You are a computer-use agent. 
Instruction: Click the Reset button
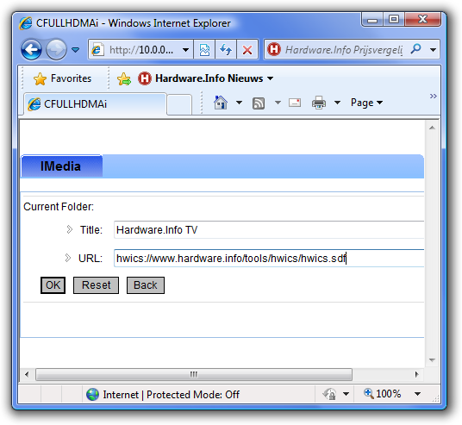point(96,285)
